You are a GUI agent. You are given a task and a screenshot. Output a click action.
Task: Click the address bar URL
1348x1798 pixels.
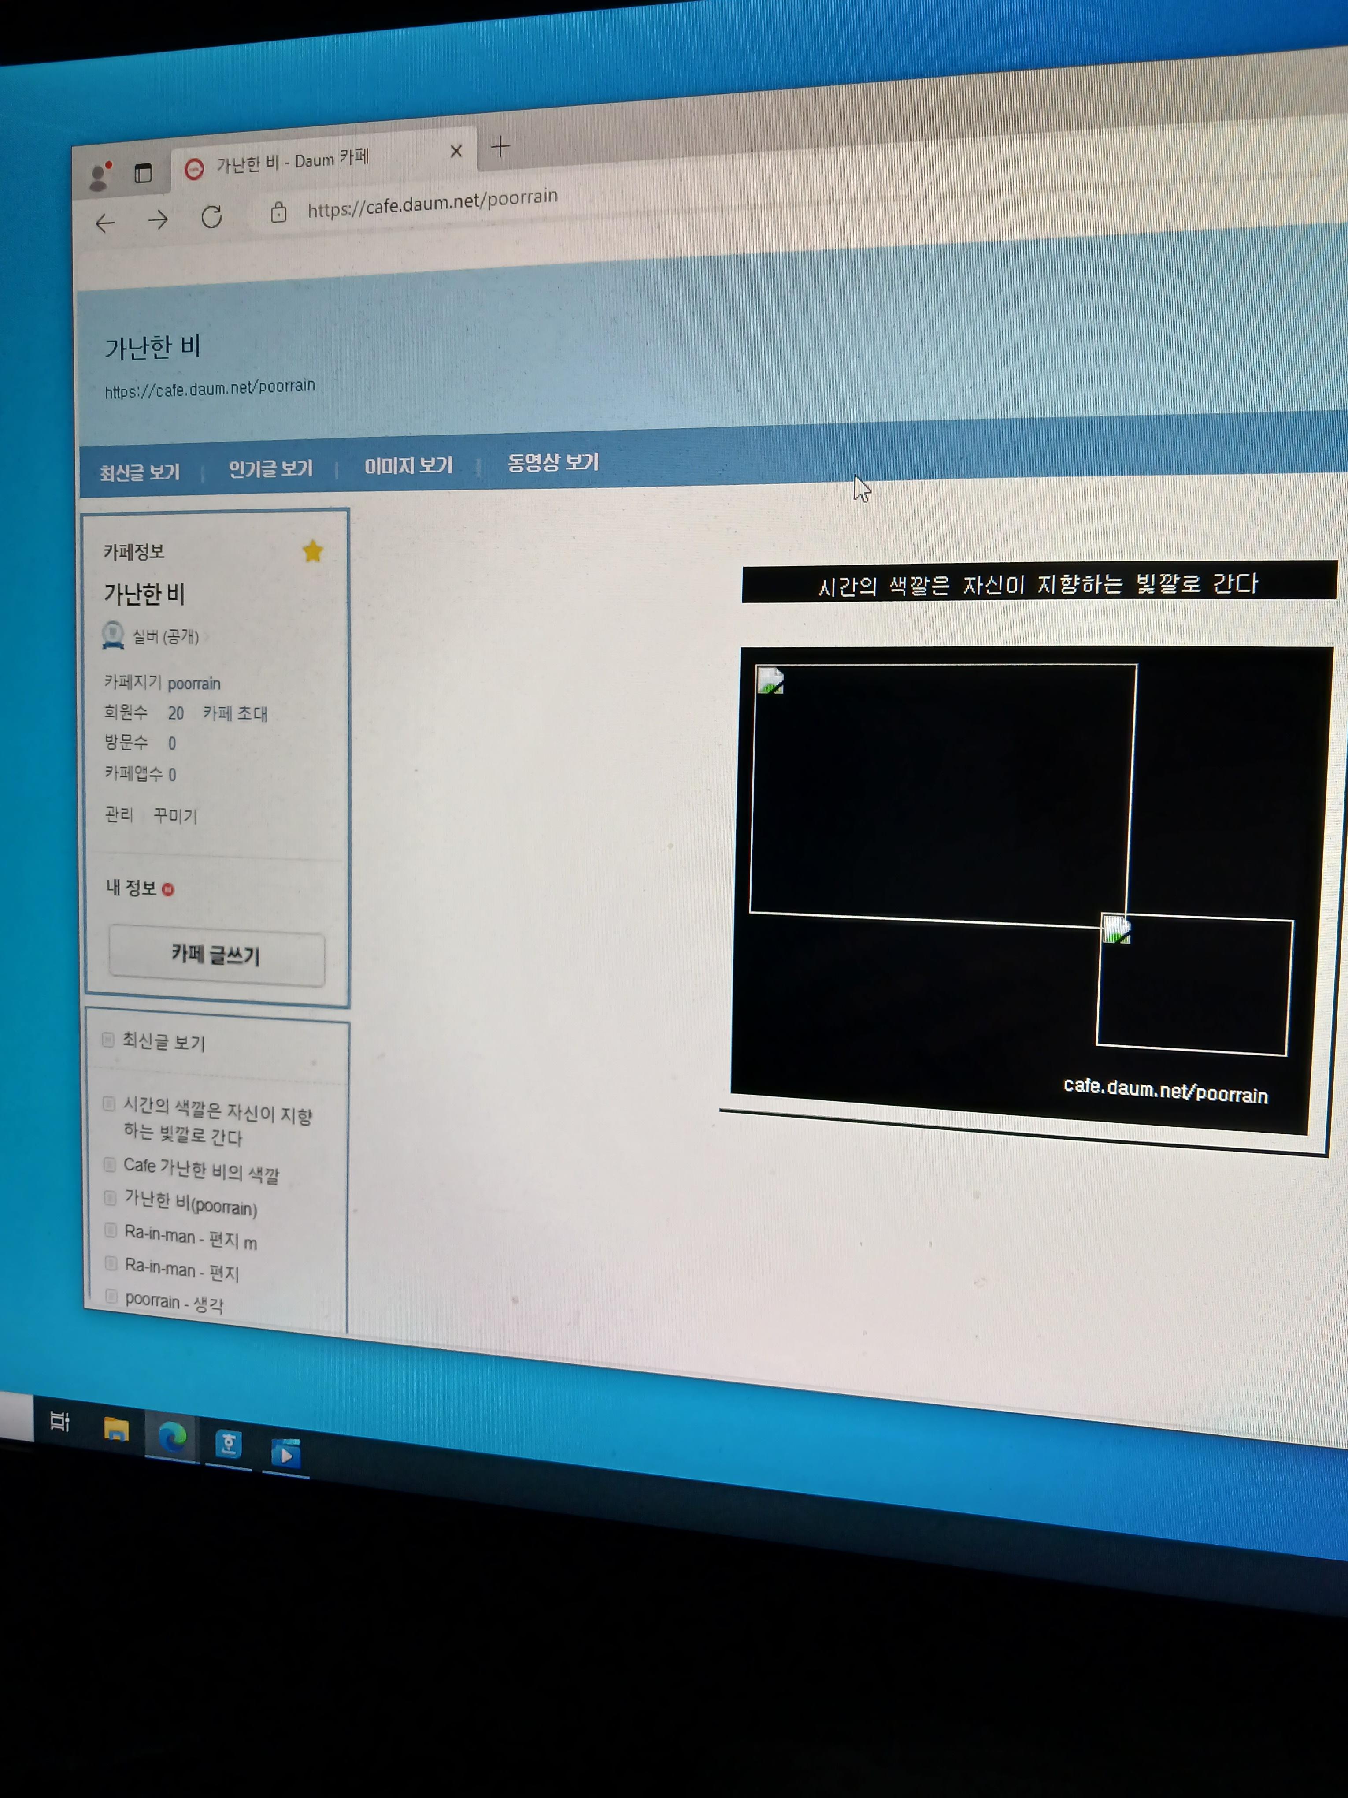pos(432,203)
